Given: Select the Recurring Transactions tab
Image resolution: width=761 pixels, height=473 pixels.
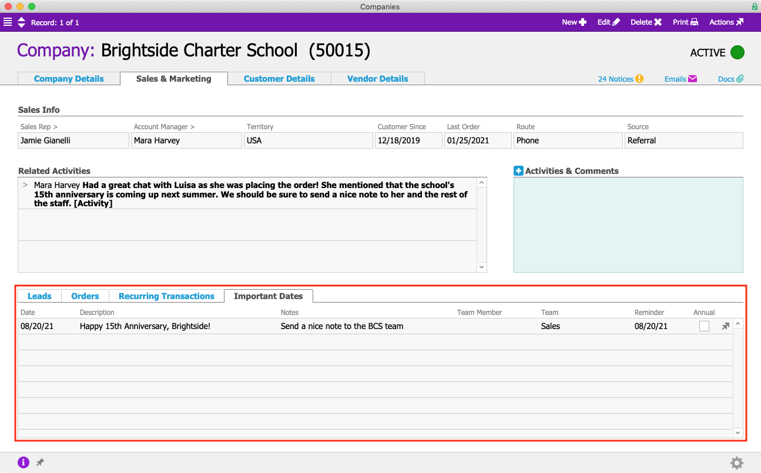Looking at the screenshot, I should [166, 296].
